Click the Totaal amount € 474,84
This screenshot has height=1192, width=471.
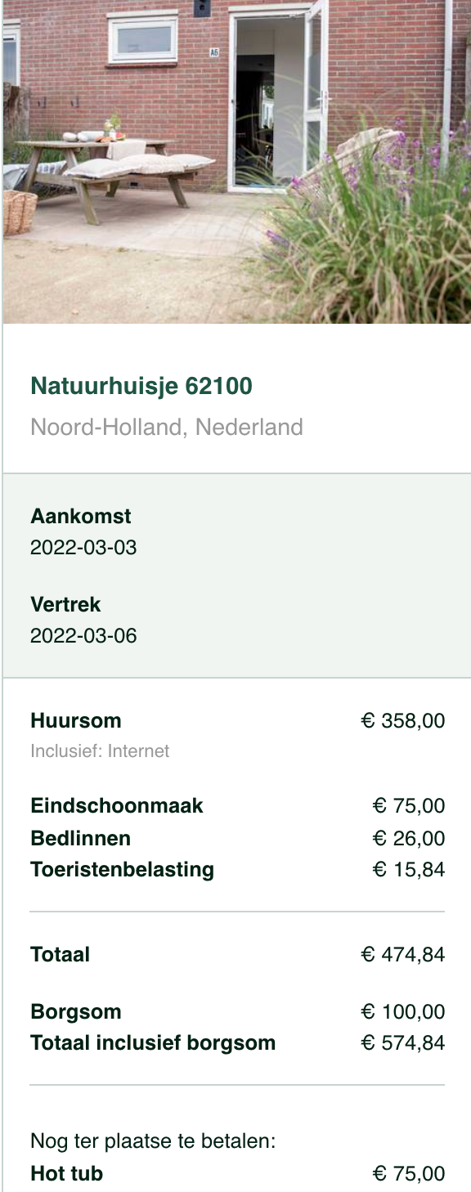pyautogui.click(x=403, y=954)
